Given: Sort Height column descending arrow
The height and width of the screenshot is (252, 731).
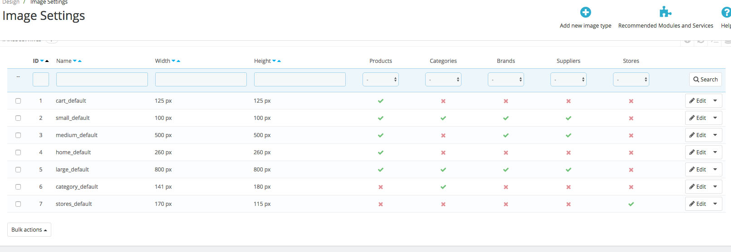Looking at the screenshot, I should pyautogui.click(x=274, y=61).
